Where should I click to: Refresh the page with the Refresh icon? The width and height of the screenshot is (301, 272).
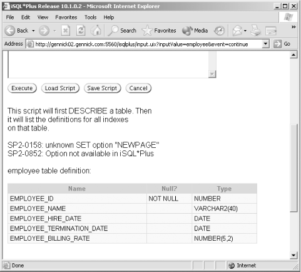pyautogui.click(x=81, y=31)
